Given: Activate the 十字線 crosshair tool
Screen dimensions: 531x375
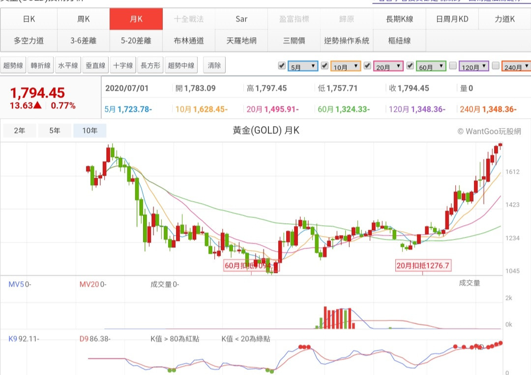Looking at the screenshot, I should (x=123, y=65).
